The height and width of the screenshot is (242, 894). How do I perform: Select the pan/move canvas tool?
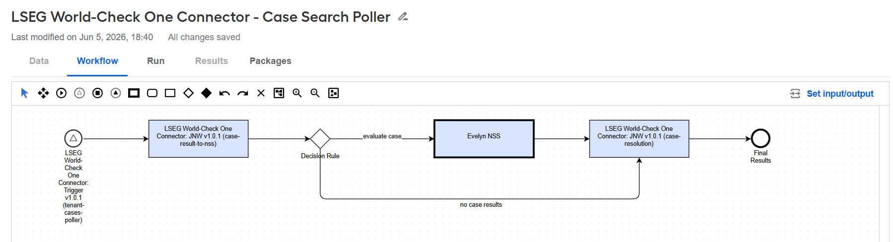(x=43, y=93)
